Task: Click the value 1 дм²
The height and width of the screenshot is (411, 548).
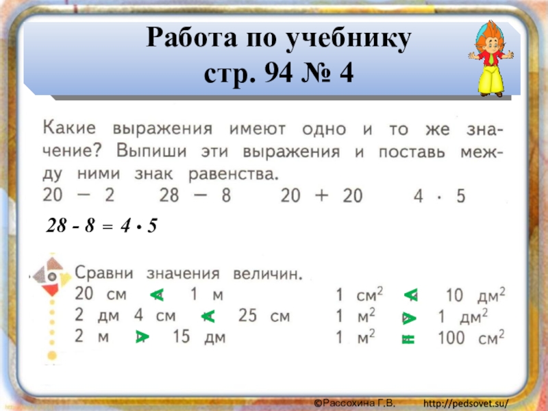Action: pyautogui.click(x=463, y=317)
